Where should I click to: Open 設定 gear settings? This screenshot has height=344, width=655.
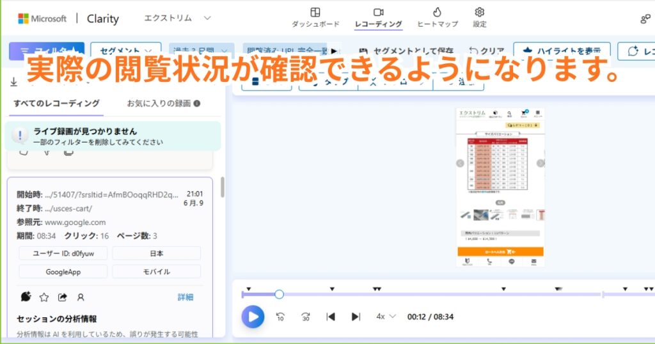point(480,18)
